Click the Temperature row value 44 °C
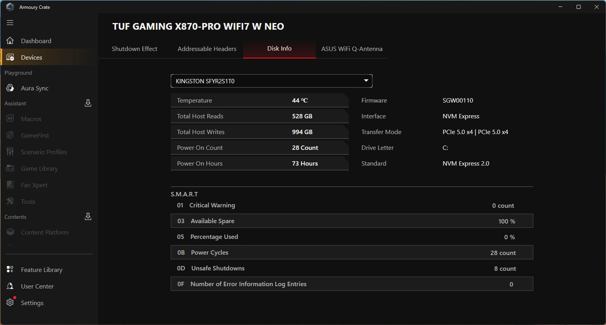The height and width of the screenshot is (325, 606). coord(300,100)
